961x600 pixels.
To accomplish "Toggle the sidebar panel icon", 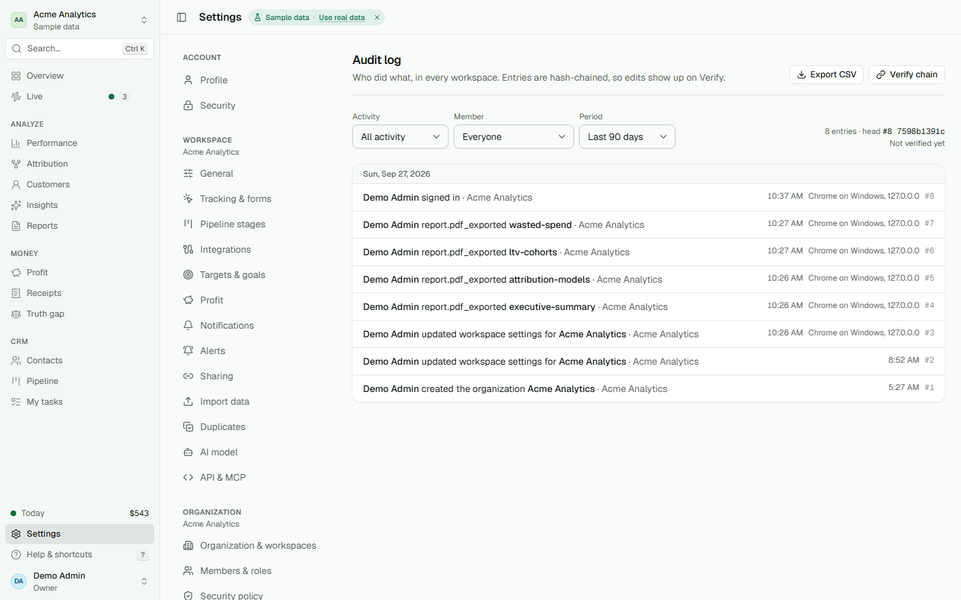I will pyautogui.click(x=182, y=17).
